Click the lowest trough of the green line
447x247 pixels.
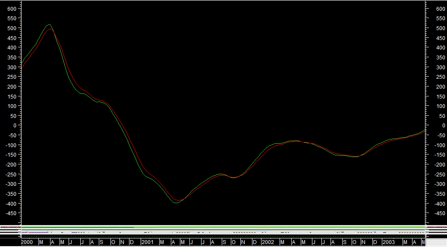coord(176,202)
